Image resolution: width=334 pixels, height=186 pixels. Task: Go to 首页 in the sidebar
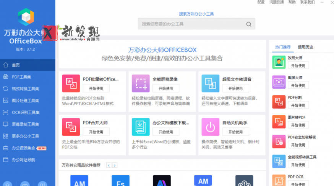click(28, 65)
